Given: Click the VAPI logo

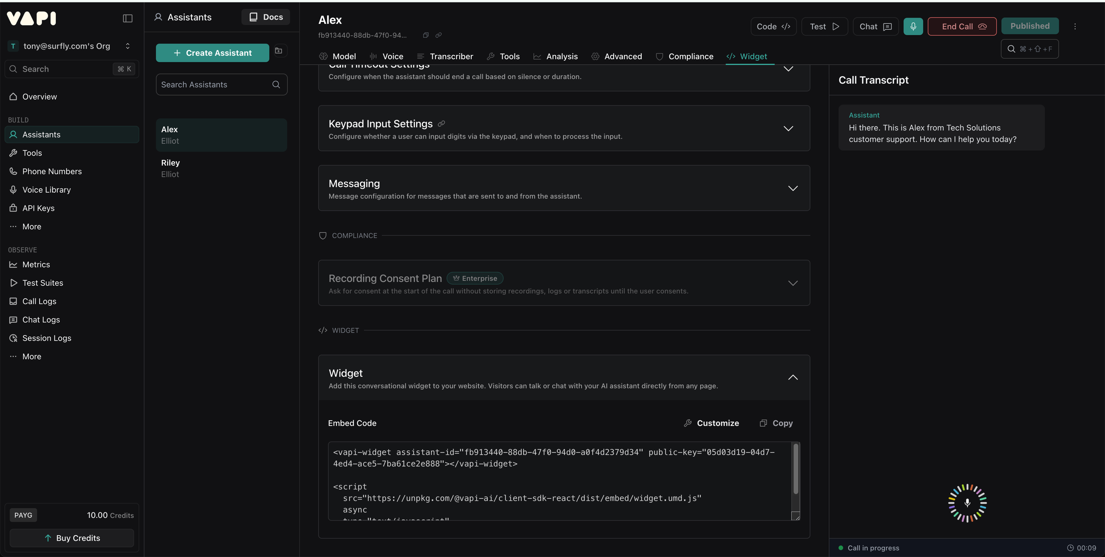Looking at the screenshot, I should (31, 18).
